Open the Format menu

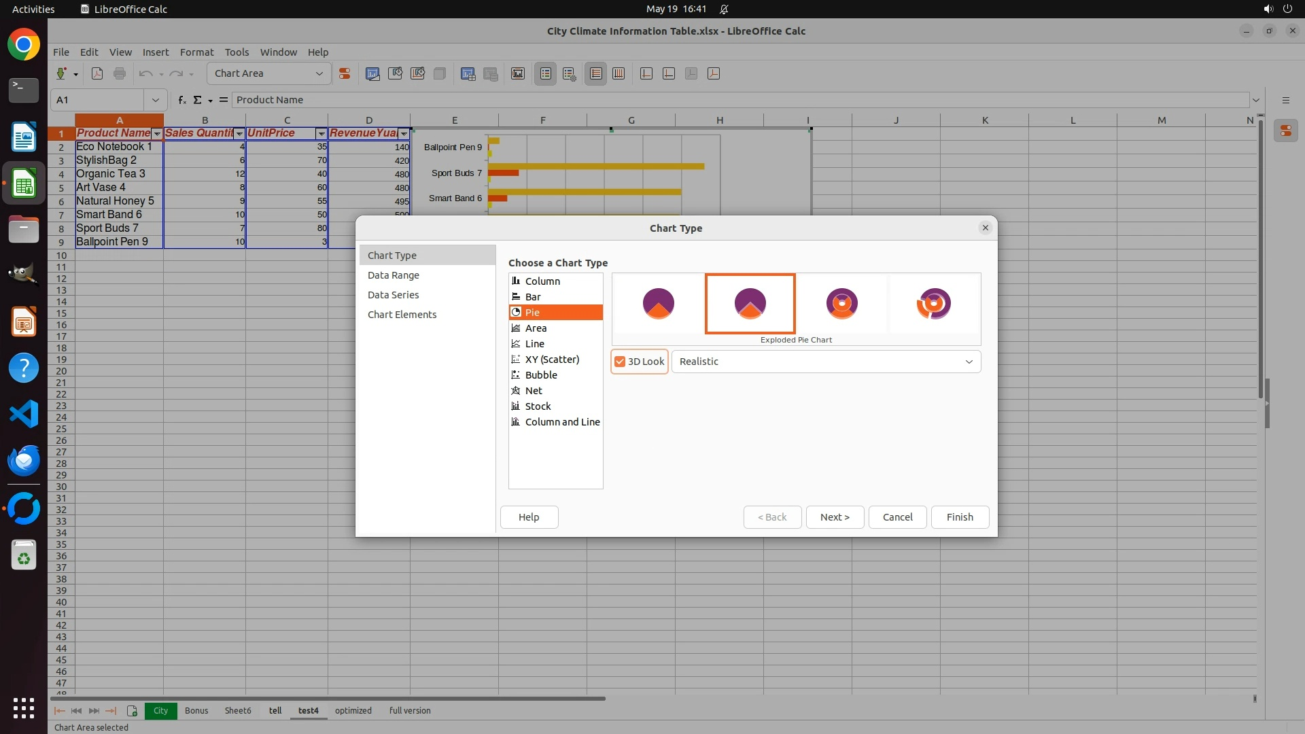(196, 52)
